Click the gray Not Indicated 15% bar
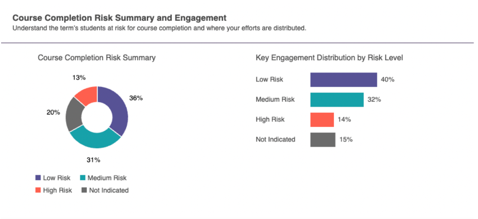Screen dimensions: 478x219 pos(323,140)
